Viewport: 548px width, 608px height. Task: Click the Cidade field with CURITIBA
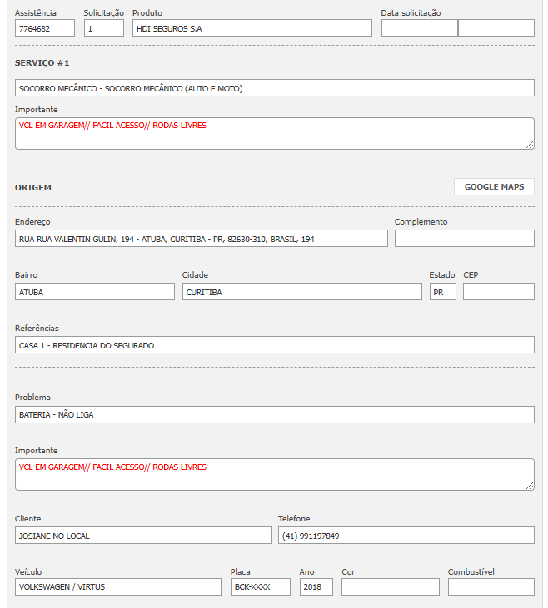click(301, 292)
